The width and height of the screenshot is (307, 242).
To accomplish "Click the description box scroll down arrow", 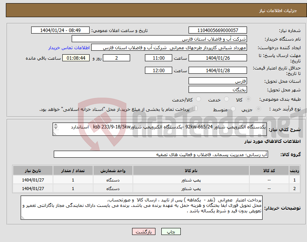I will 56,128.
